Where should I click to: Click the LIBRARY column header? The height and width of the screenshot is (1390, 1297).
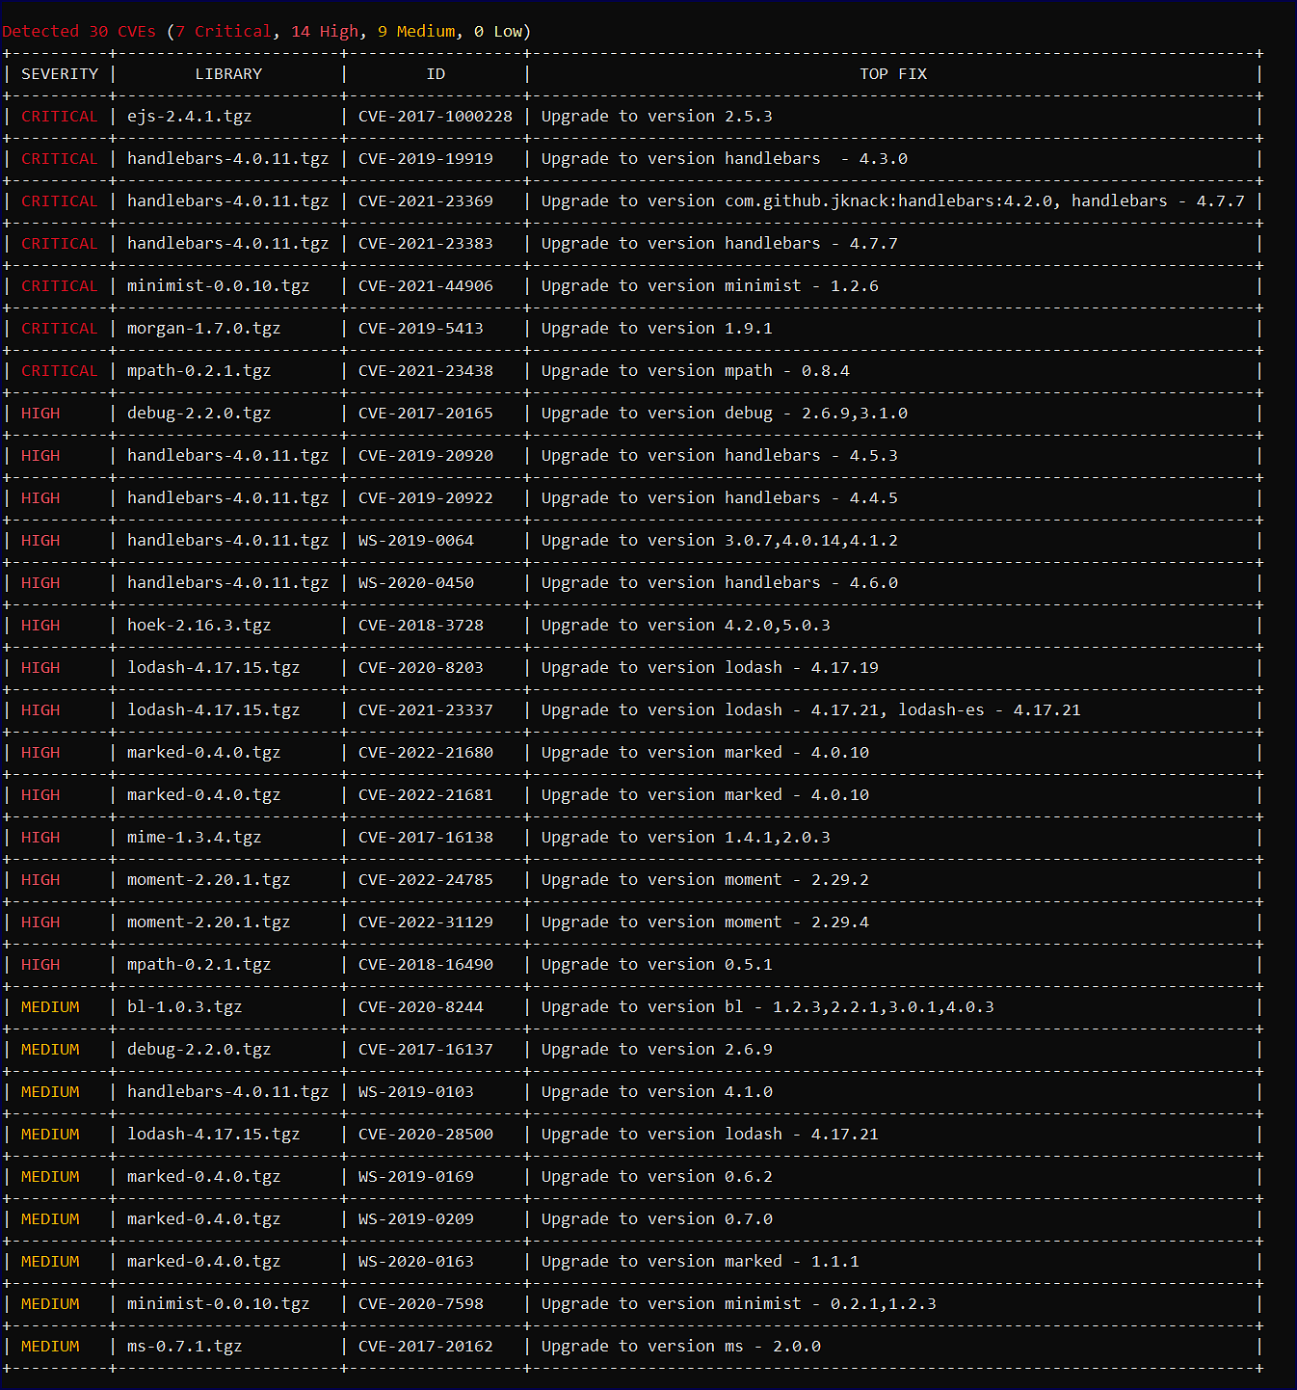coord(228,74)
